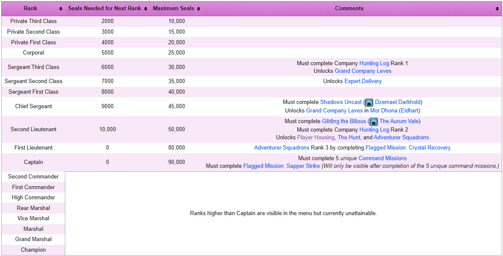
Task: Click the 25,000 maximum seals value
Action: tap(177, 52)
